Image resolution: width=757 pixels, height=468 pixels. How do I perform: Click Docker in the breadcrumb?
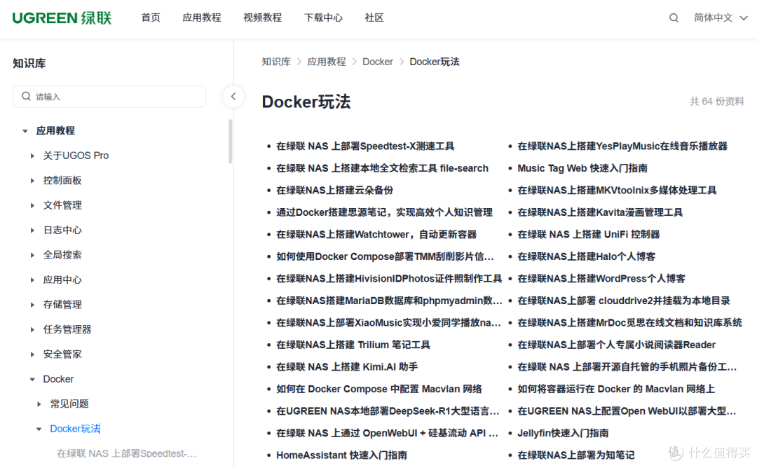[378, 62]
